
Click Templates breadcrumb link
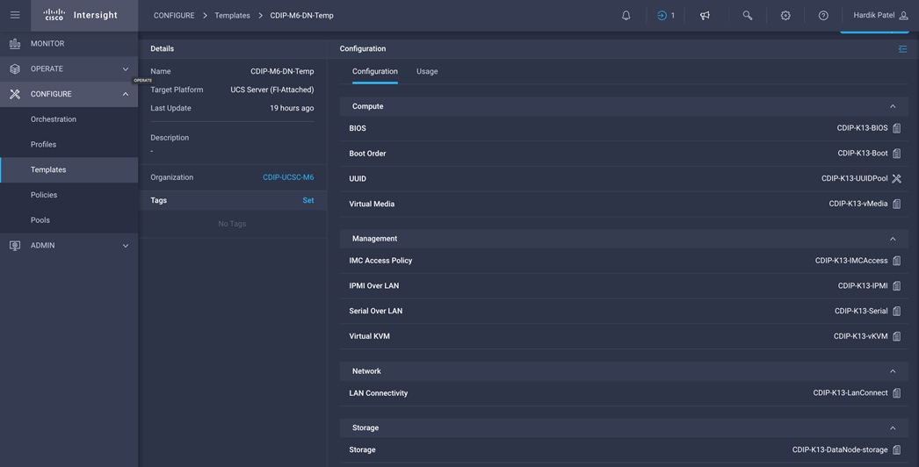coord(232,16)
